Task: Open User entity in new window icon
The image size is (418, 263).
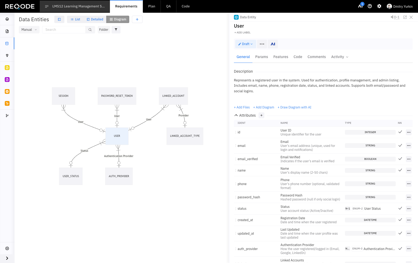Action: 405,17
